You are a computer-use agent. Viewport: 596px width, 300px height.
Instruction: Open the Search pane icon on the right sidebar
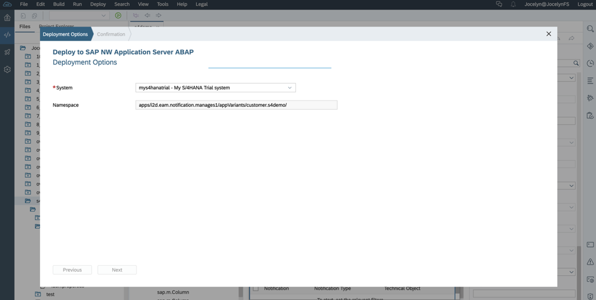590,28
